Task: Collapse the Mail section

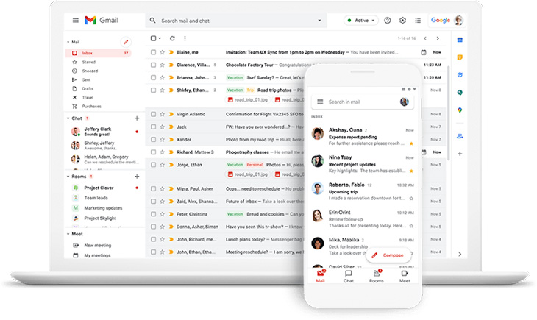Action: (68, 42)
